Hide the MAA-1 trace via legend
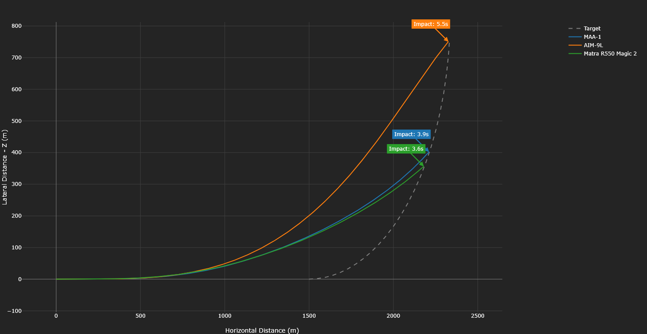Image resolution: width=647 pixels, height=334 pixels. tap(592, 37)
